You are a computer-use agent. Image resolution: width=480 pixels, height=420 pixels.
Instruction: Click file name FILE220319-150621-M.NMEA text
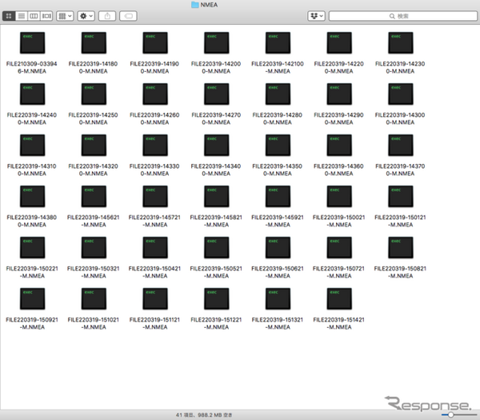[278, 272]
